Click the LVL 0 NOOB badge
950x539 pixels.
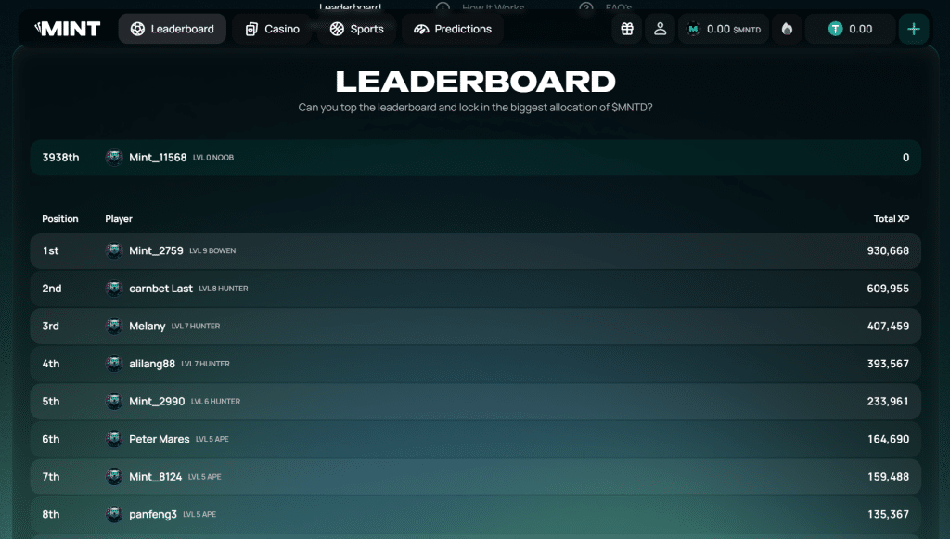(x=213, y=158)
